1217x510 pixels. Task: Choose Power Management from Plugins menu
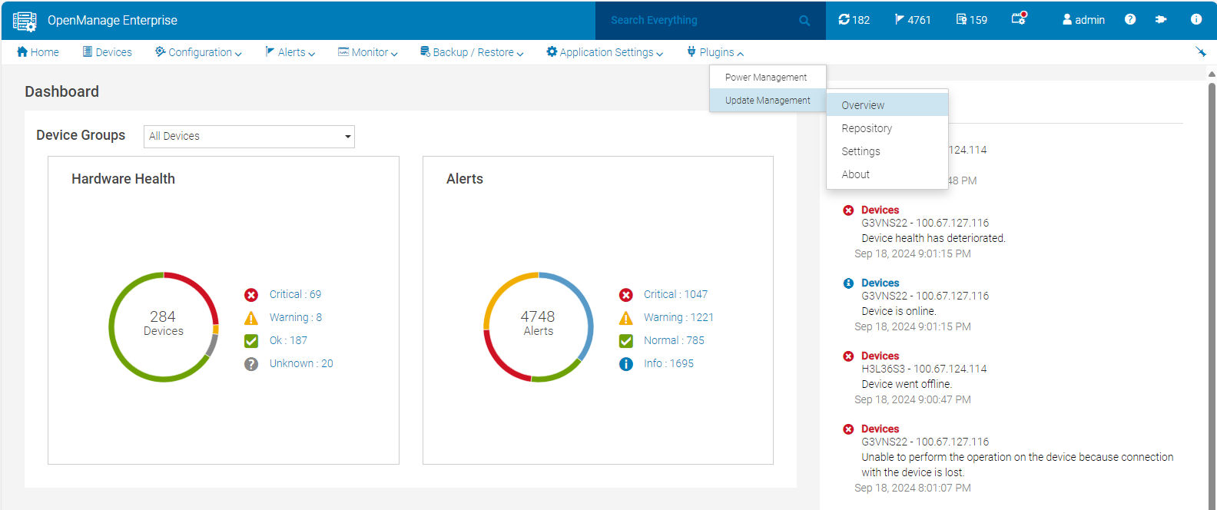pos(766,78)
